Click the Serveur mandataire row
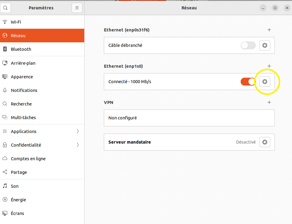This screenshot has width=292, height=224. click(x=169, y=142)
